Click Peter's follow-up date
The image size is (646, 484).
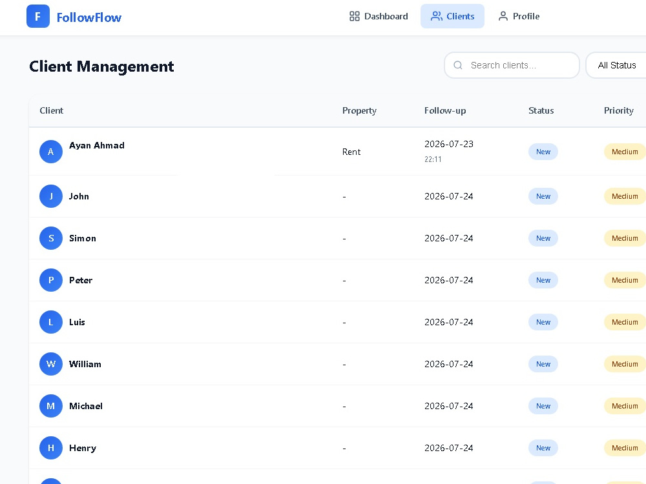pyautogui.click(x=449, y=280)
